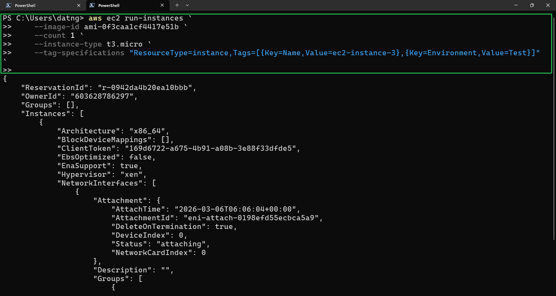This screenshot has height=296, width=556.
Task: Click the "Instances" key line
Action: coord(52,114)
